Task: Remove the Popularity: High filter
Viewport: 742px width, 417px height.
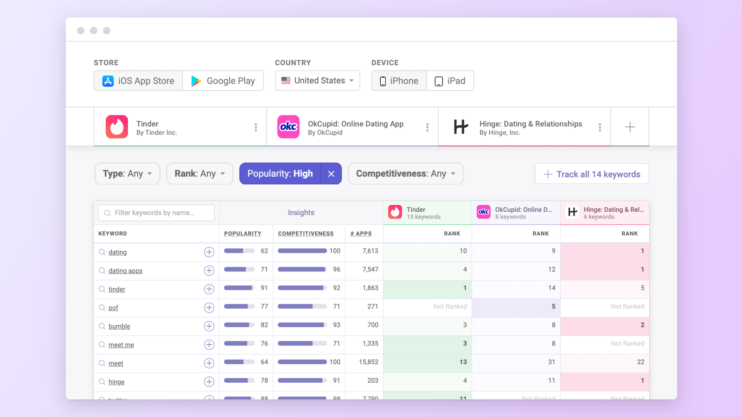Action: pyautogui.click(x=331, y=174)
